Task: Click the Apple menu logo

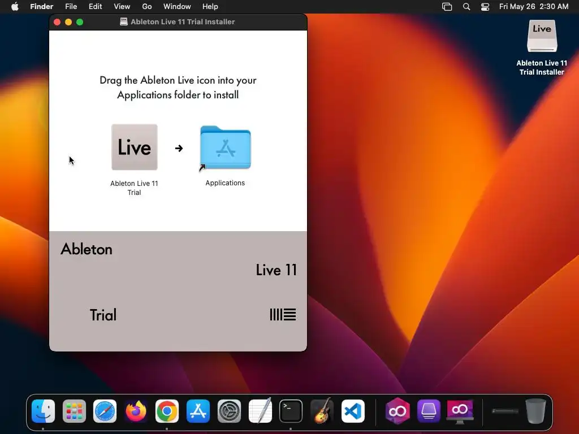Action: point(15,6)
